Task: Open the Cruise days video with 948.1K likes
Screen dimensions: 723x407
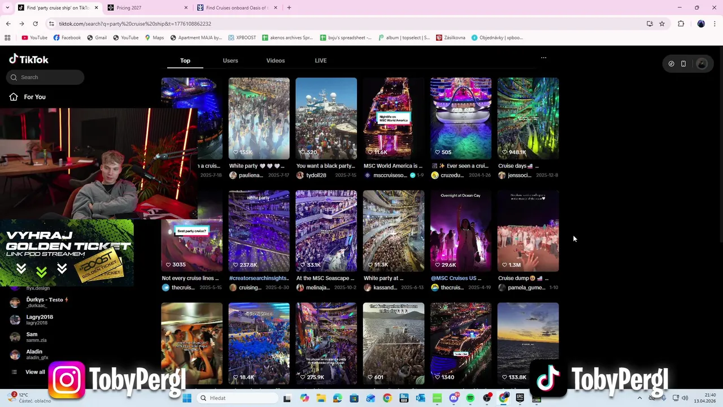Action: point(528,118)
